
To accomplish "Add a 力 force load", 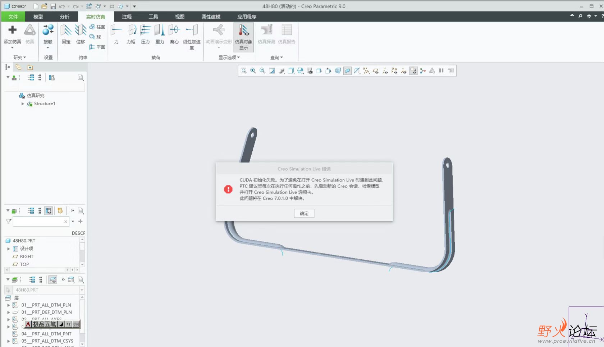I will coord(116,34).
